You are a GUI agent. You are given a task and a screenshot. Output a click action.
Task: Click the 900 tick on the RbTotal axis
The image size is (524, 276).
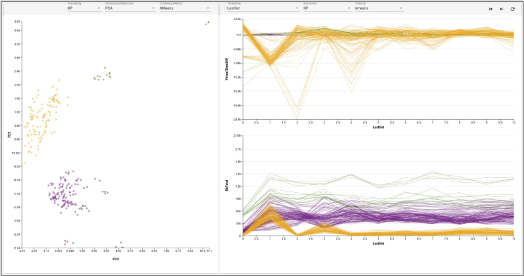point(238,198)
